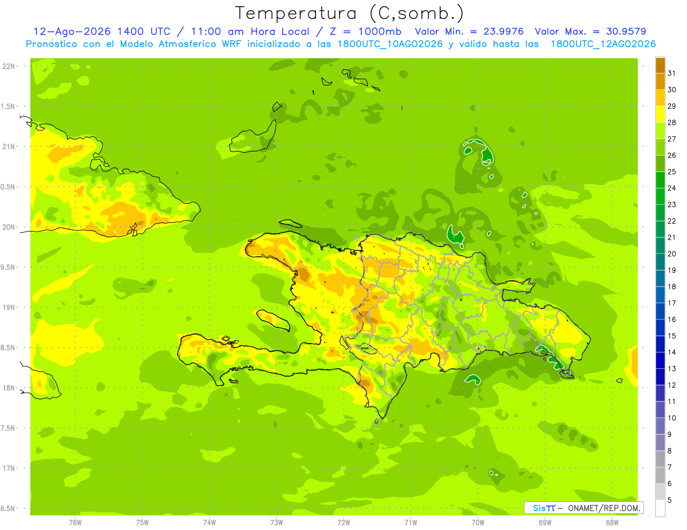This screenshot has height=530, width=687.
Task: Click the '31' label on the color scale
Action: click(x=672, y=73)
